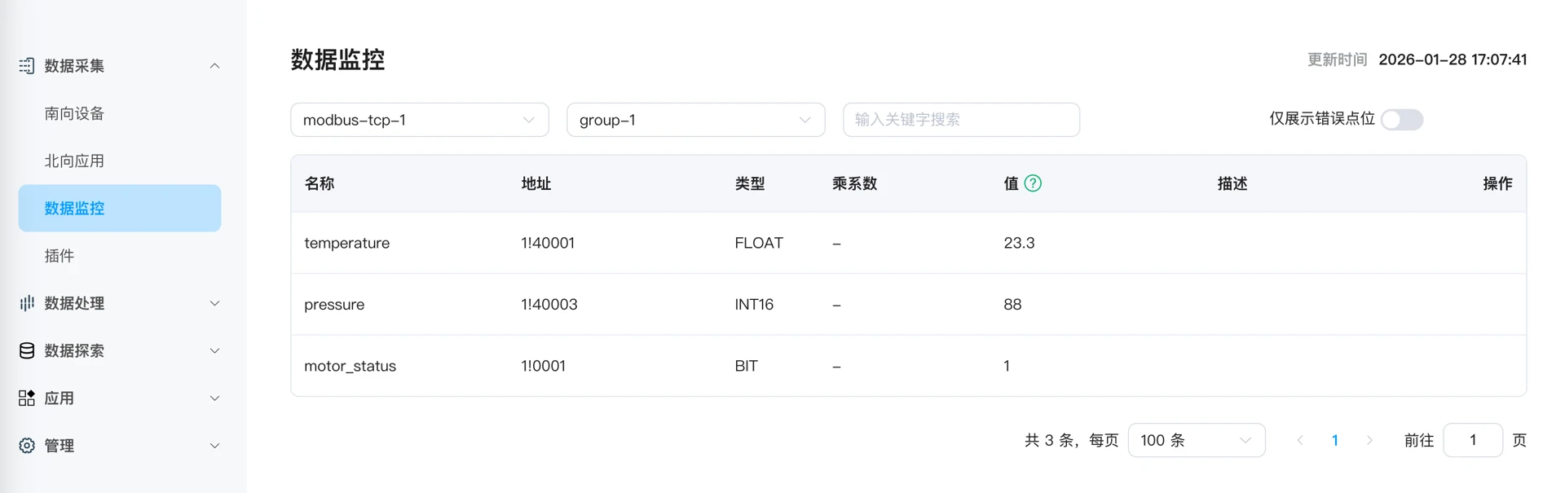
Task: Toggle 仅展示错误点位 switch
Action: click(1402, 120)
